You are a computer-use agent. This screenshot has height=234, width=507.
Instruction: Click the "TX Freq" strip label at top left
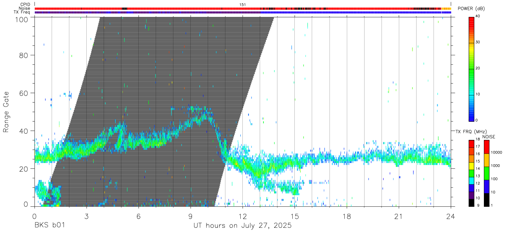pos(22,12)
